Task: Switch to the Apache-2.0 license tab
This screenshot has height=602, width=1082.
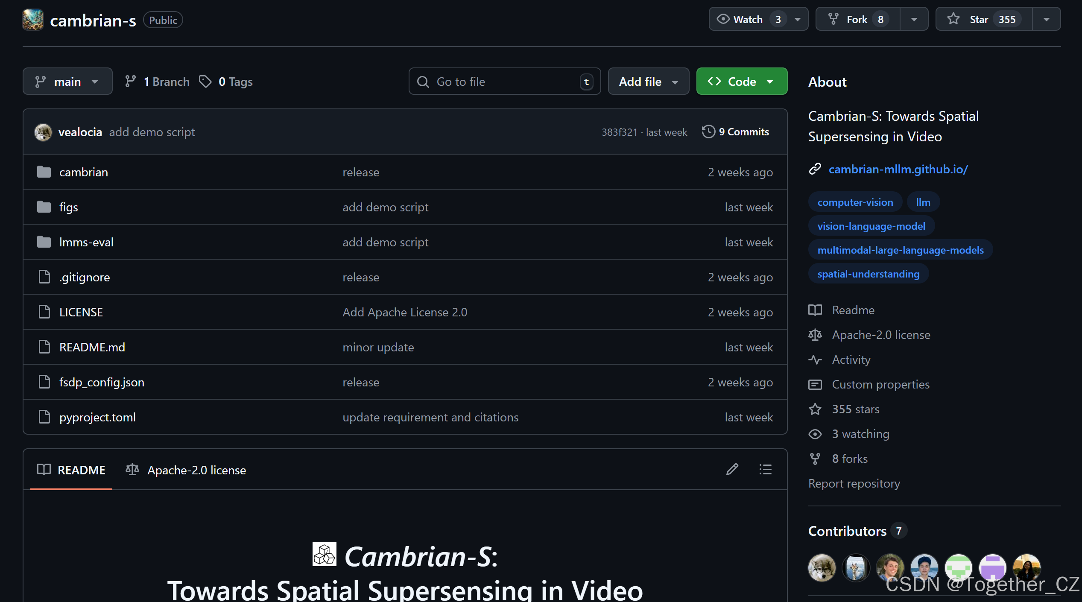Action: (186, 470)
